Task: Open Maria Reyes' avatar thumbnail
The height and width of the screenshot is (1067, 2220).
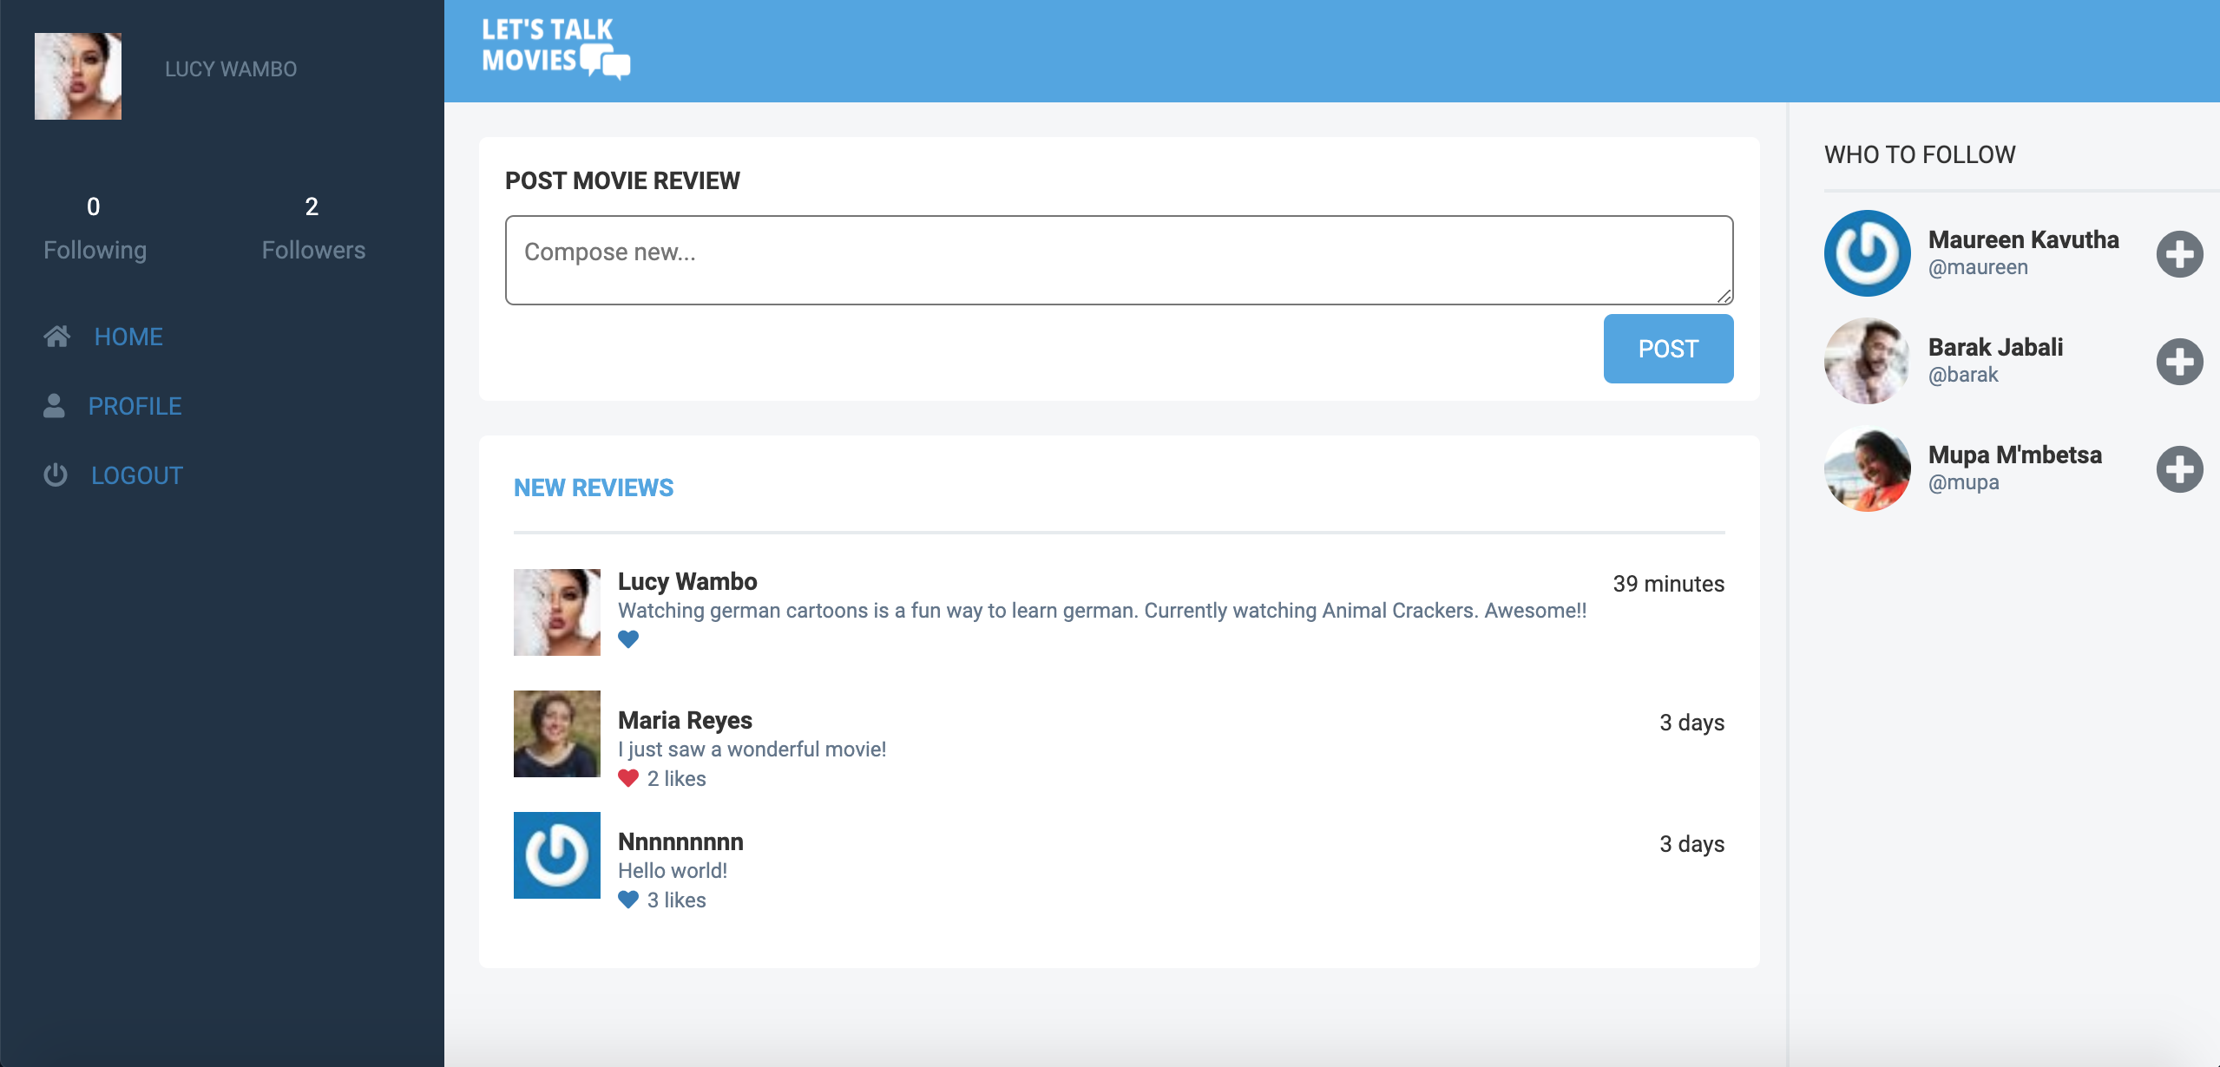Action: 557,734
